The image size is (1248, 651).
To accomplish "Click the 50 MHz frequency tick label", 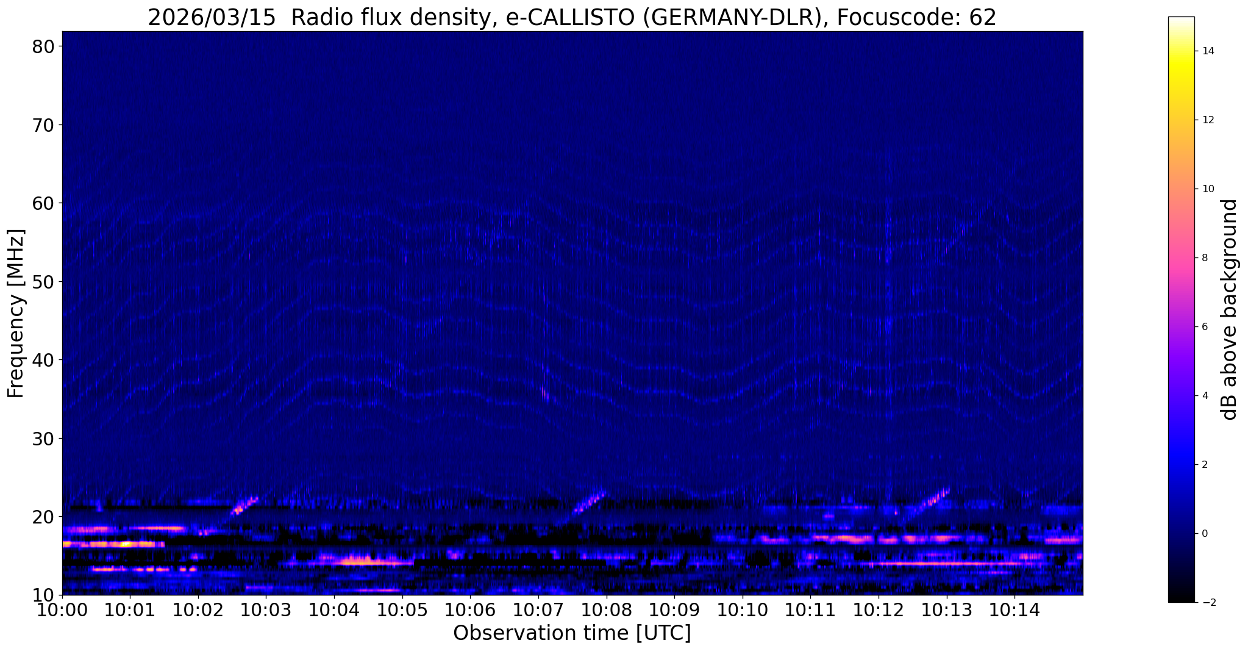I will coord(43,282).
